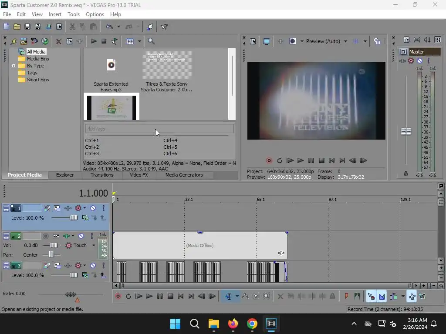Click the Add tags input field
This screenshot has width=446, height=334.
(x=159, y=129)
